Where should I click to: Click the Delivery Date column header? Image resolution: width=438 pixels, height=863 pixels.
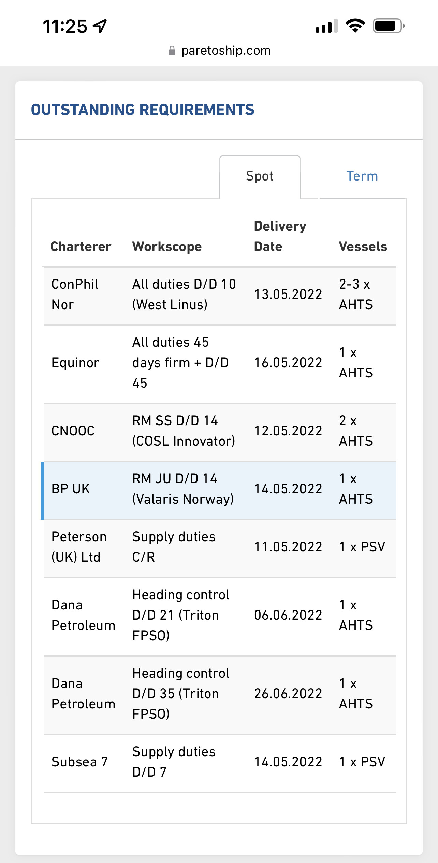pos(280,236)
